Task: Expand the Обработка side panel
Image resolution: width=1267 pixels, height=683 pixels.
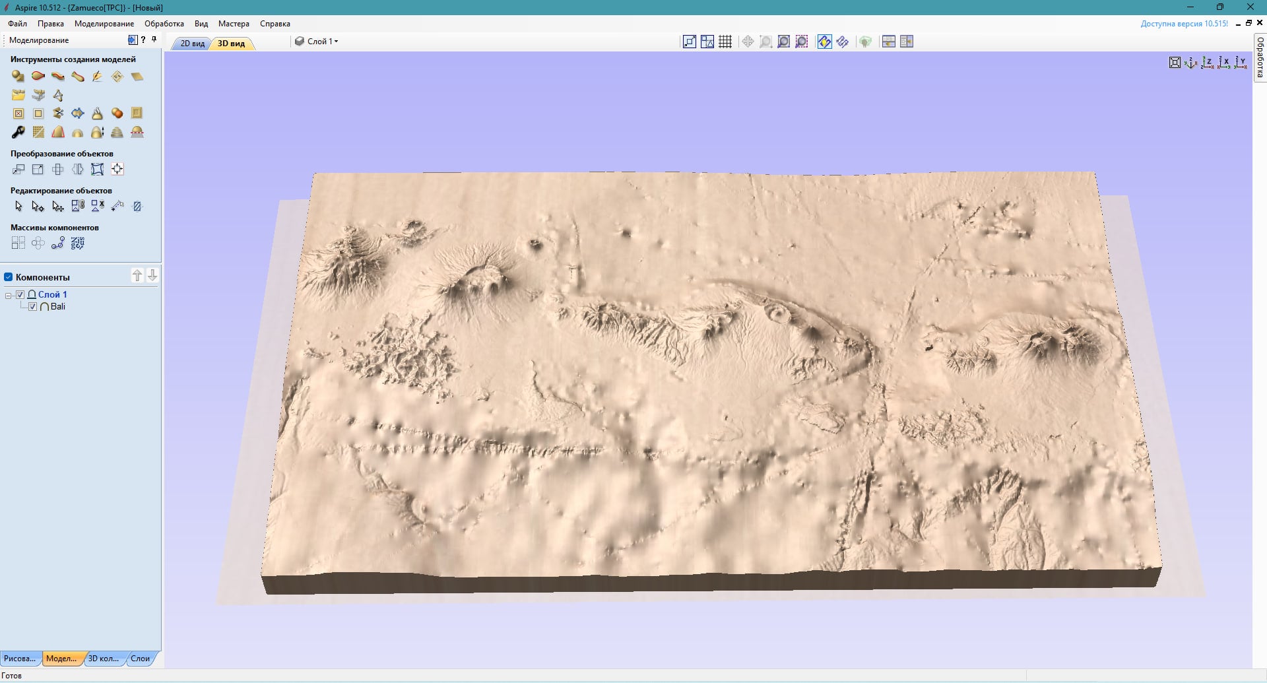Action: (x=1260, y=57)
